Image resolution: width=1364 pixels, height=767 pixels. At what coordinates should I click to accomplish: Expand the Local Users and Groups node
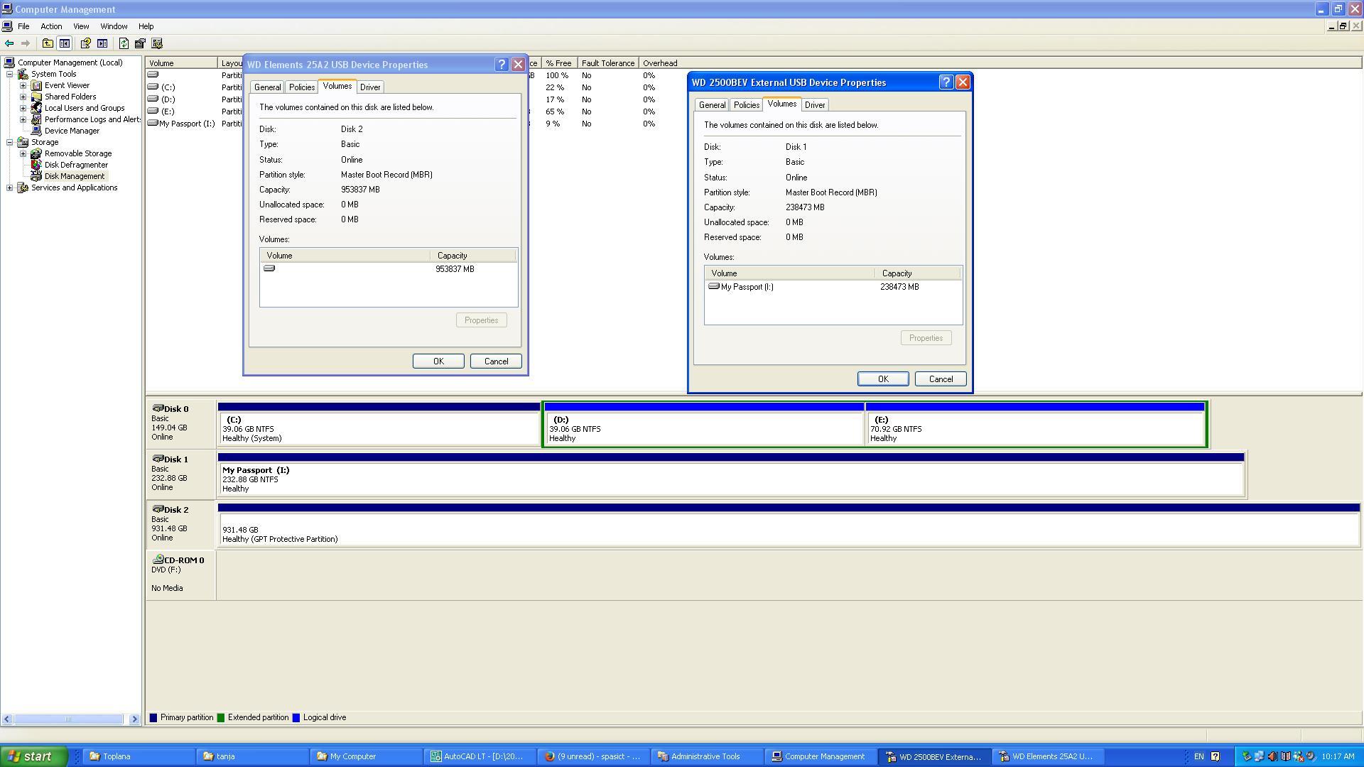(23, 108)
